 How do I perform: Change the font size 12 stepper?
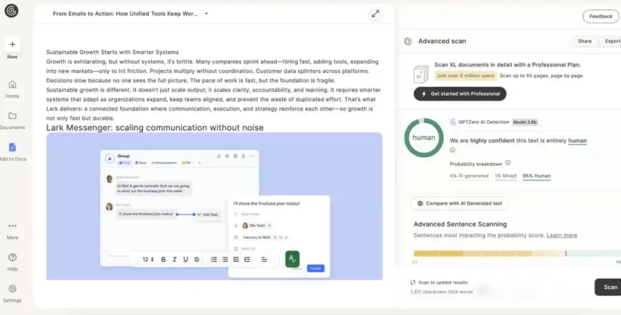[148, 260]
